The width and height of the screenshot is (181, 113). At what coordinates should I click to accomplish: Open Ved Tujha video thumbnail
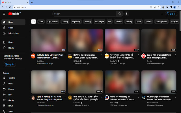click(48, 40)
